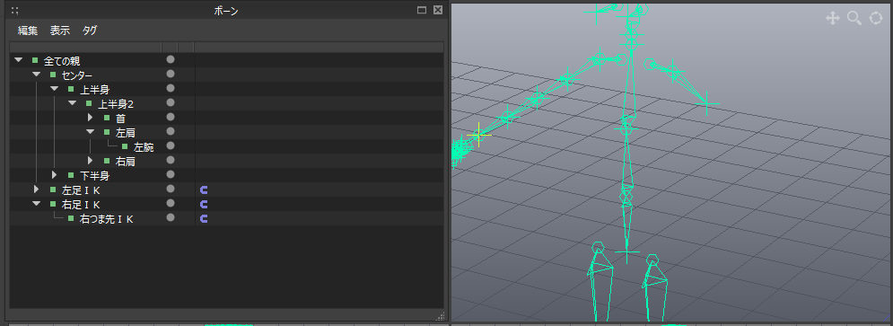
Task: Expand the 首 bone node
Action: 90,118
